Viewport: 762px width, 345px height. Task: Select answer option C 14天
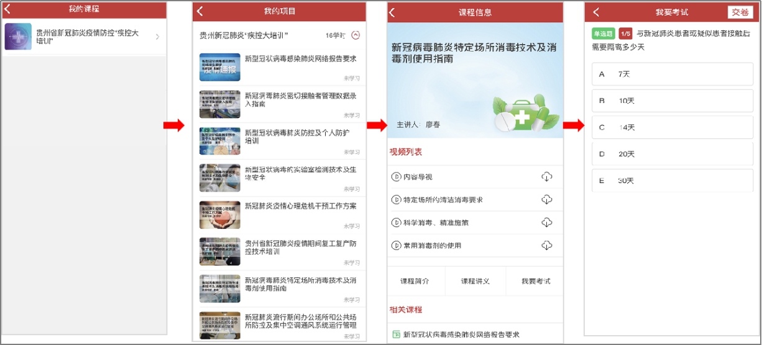tap(671, 127)
